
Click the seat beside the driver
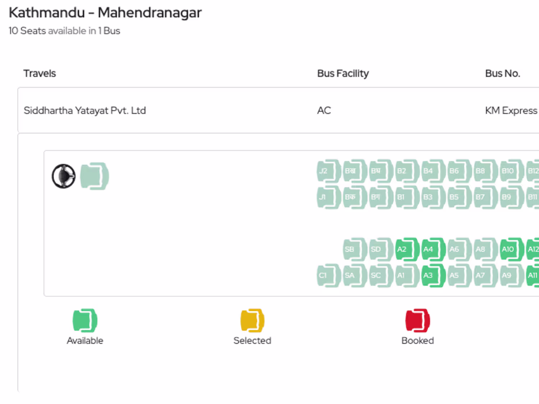click(x=94, y=176)
